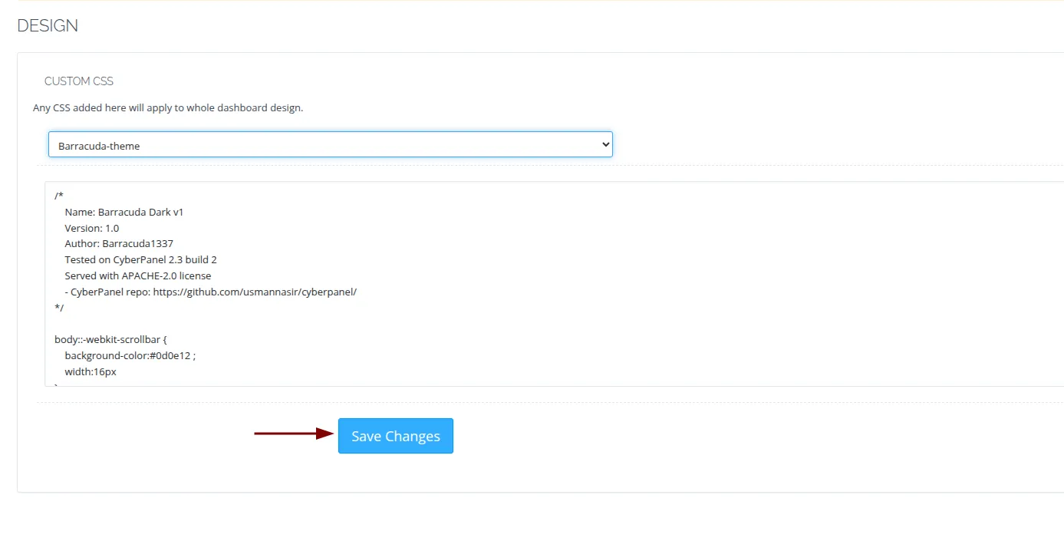Image resolution: width=1064 pixels, height=541 pixels.
Task: Place cursor on the 'Version: 1.0' line
Action: pyautogui.click(x=91, y=228)
